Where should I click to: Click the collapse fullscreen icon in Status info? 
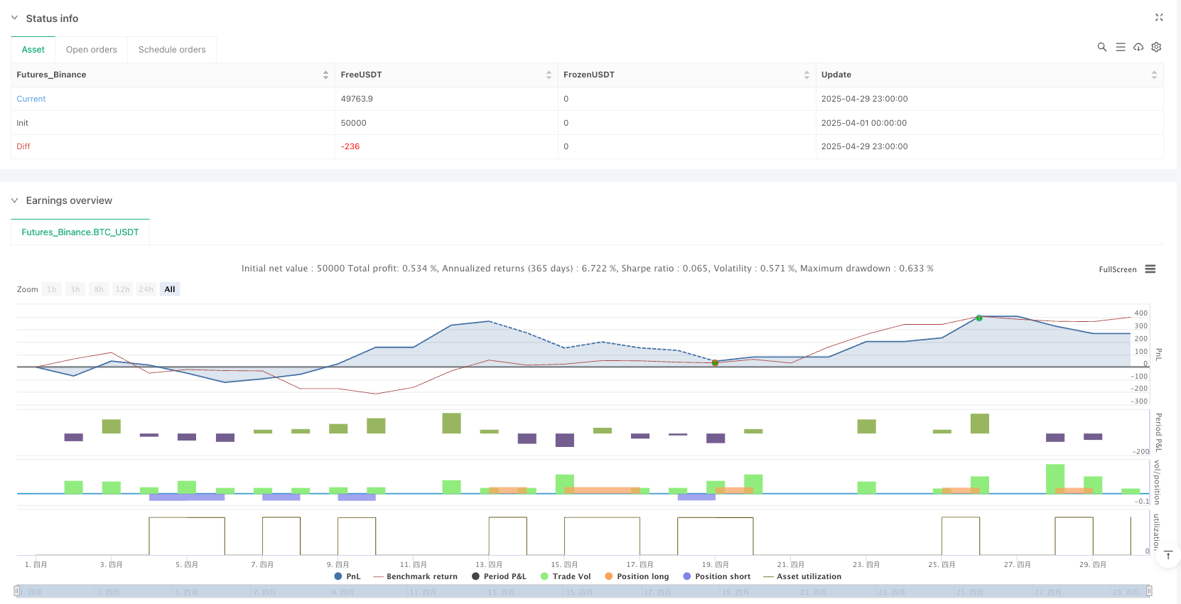click(1158, 18)
